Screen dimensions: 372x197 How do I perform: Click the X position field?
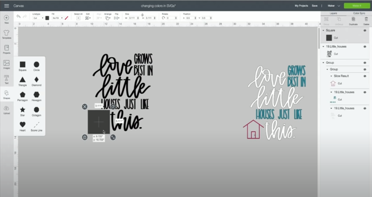(x=191, y=18)
